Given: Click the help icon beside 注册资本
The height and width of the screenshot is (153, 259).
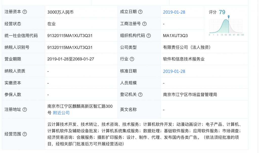Looking at the screenshot, I should (x=25, y=12).
